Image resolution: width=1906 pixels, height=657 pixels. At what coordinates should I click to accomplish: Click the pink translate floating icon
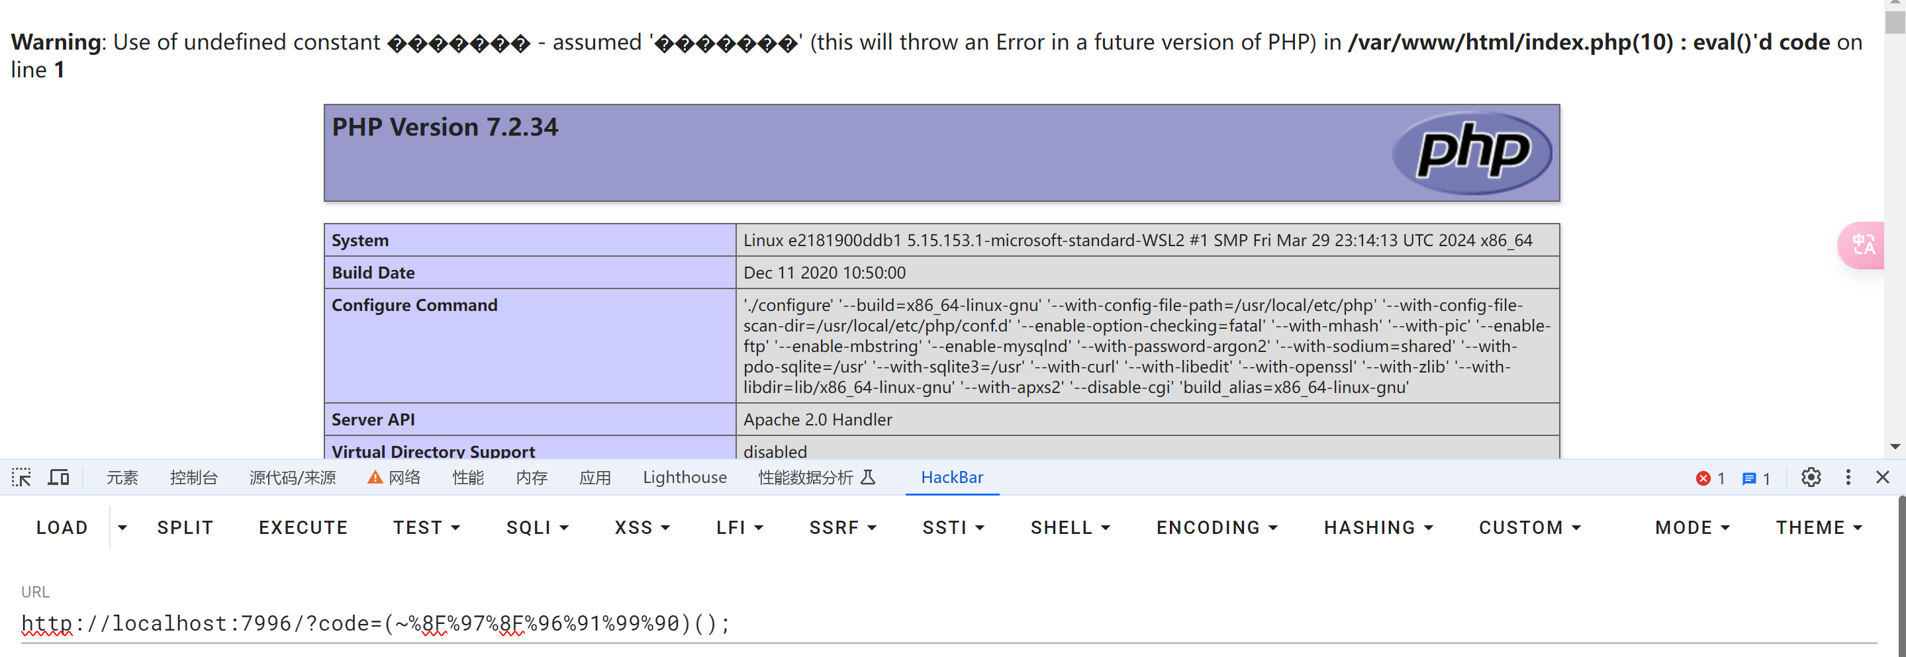[1862, 245]
